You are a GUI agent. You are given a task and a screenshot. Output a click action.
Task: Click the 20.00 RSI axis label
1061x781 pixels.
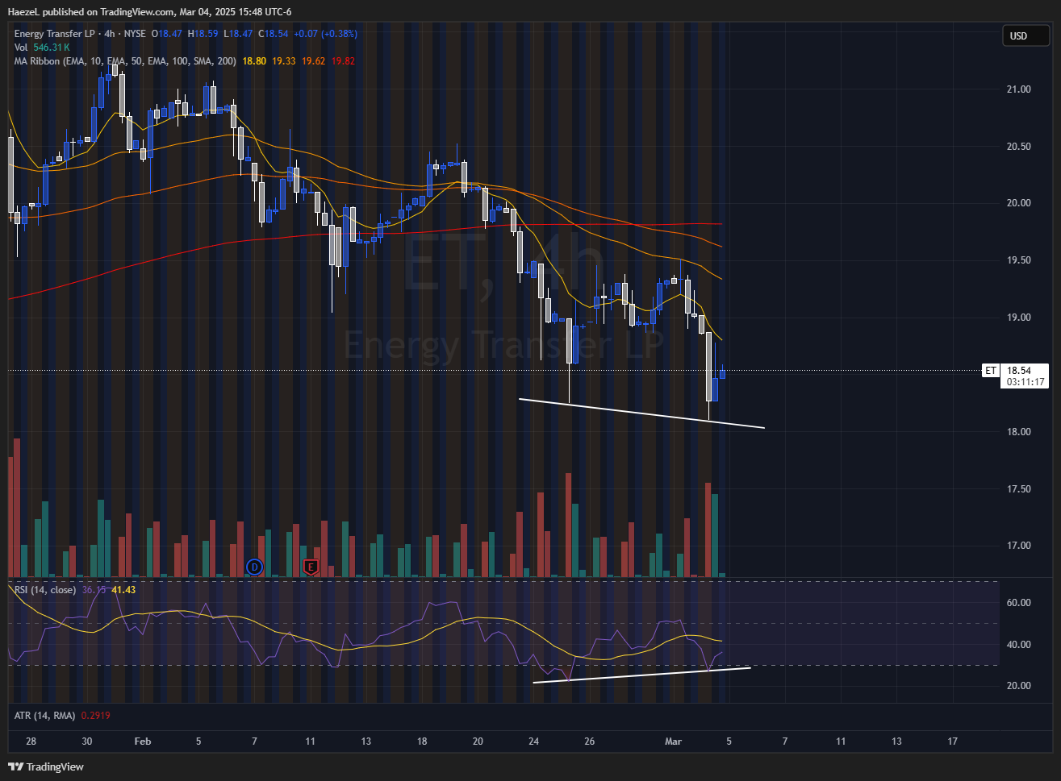(x=1018, y=686)
